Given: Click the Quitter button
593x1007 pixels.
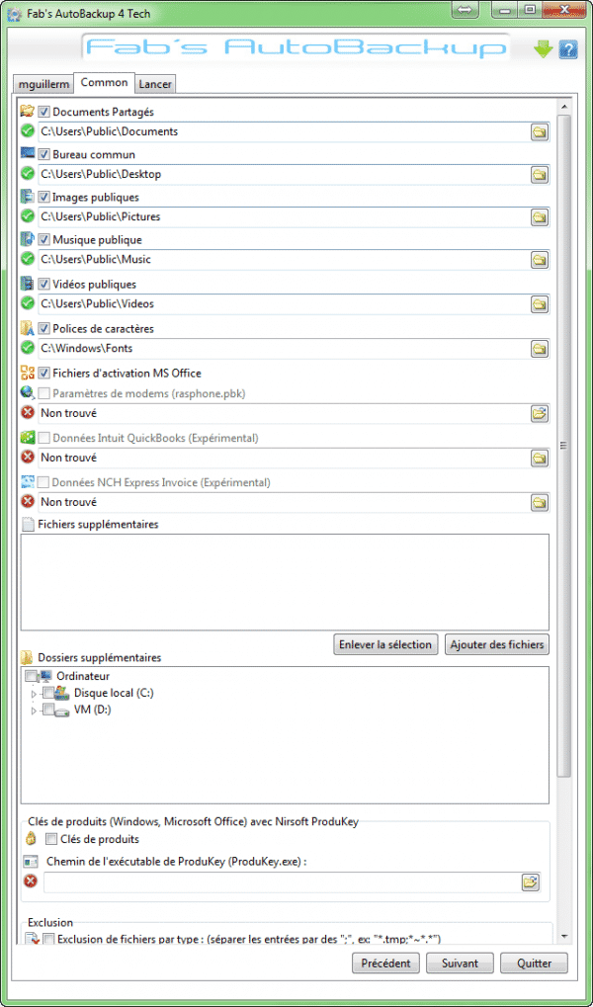Looking at the screenshot, I should click(534, 964).
